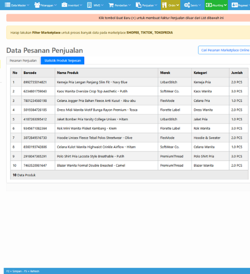Viewport: 250px width, 274px height.
Task: Expand the Akunting menu chevron
Action: (225, 5)
